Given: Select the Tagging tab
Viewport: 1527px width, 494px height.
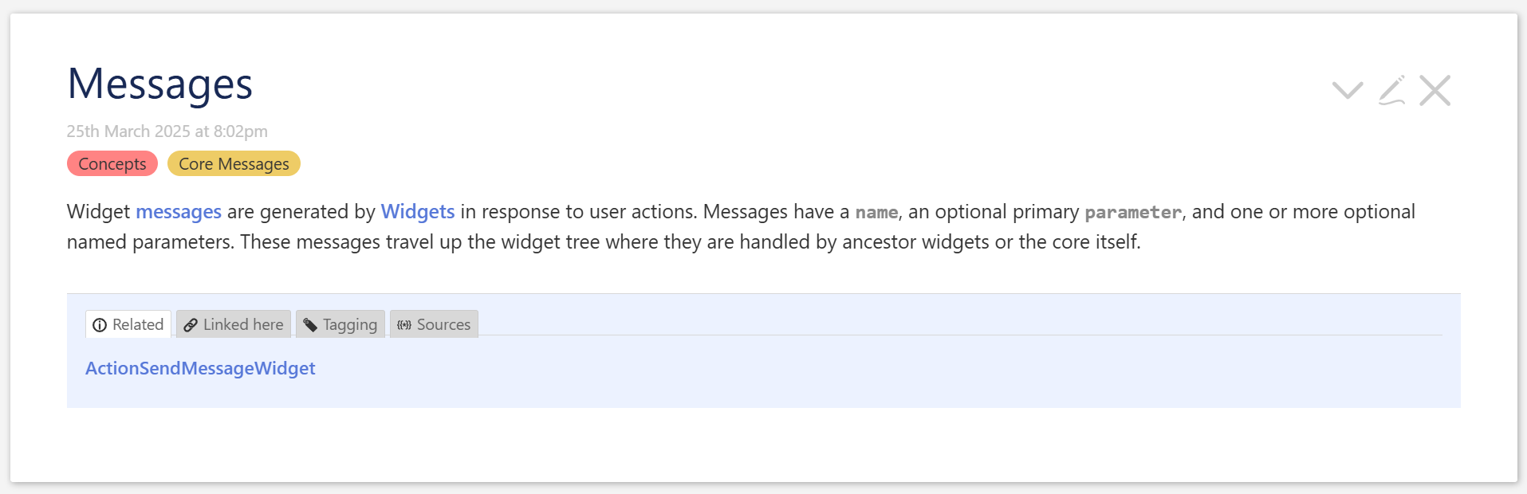Looking at the screenshot, I should pos(340,324).
